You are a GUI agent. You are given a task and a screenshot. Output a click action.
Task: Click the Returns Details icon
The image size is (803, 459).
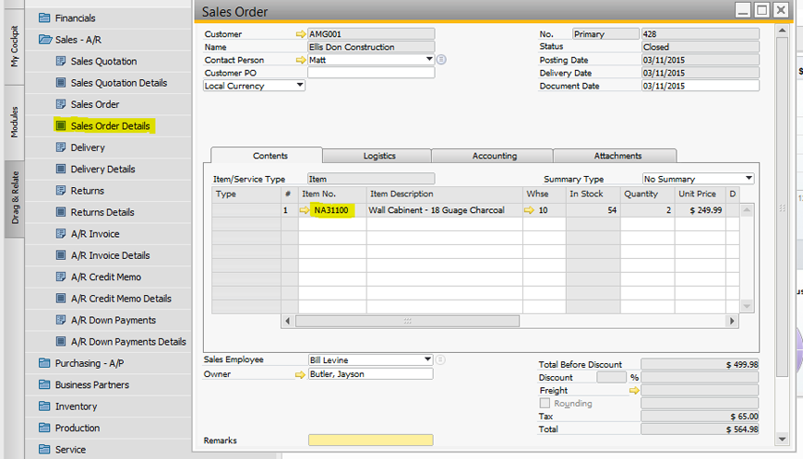pos(60,212)
